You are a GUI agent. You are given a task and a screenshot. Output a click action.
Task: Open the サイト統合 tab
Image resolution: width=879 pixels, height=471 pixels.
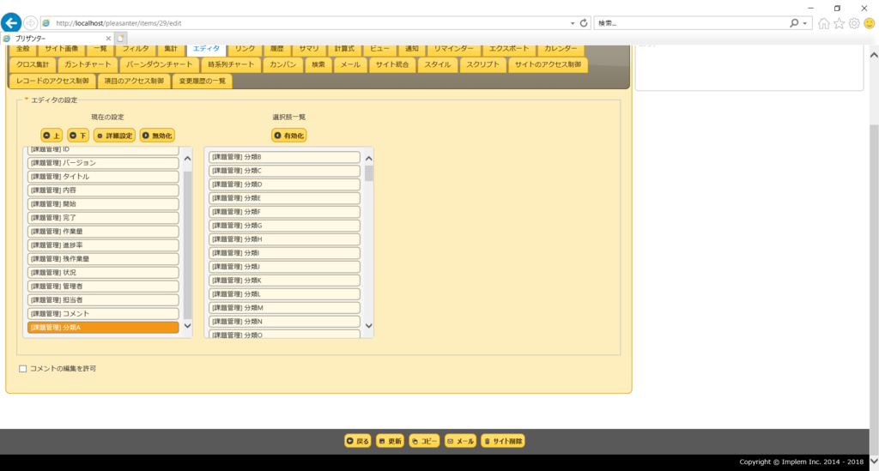tap(391, 65)
